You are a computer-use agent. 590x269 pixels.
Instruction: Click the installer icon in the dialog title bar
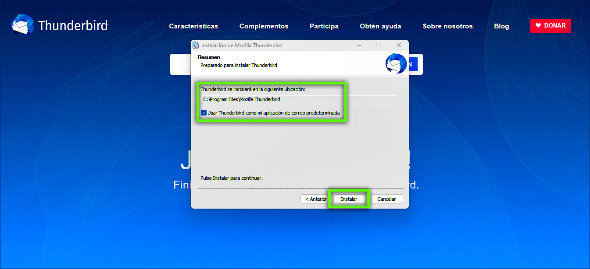coord(196,45)
